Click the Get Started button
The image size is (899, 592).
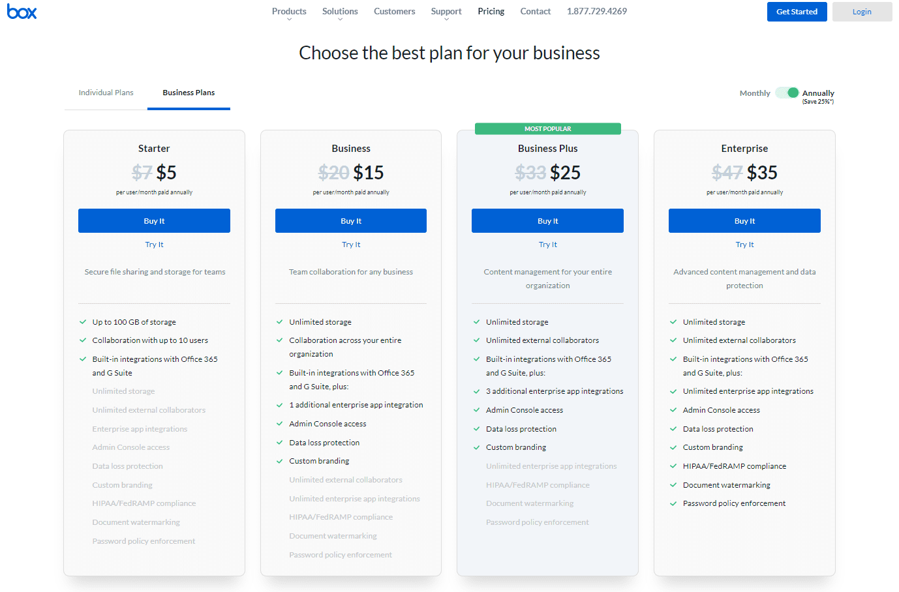(x=797, y=11)
